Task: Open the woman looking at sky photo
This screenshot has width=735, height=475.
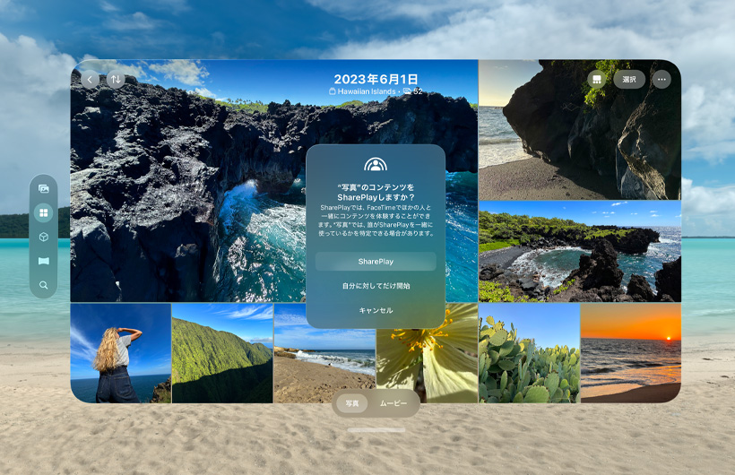Action: [x=120, y=353]
